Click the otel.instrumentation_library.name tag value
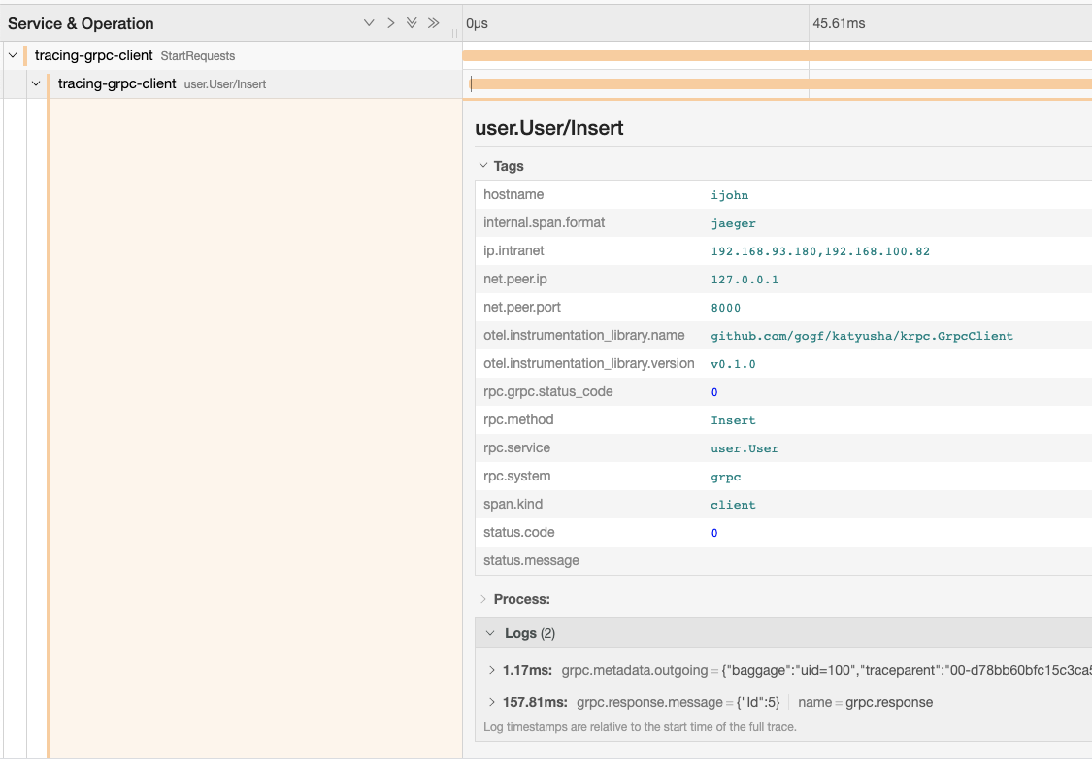This screenshot has width=1092, height=762. coord(861,336)
